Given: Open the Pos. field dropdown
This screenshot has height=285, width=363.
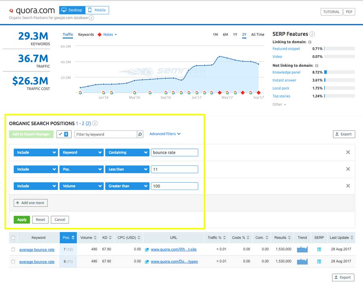Looking at the screenshot, I should click(x=81, y=169).
